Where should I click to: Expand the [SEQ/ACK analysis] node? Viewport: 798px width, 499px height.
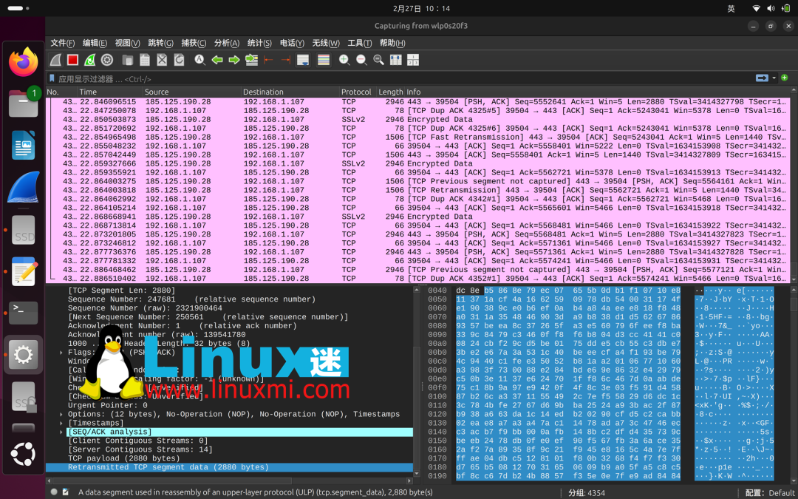(x=61, y=432)
